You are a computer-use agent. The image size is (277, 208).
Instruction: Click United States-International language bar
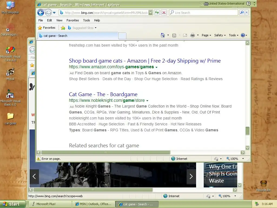pyautogui.click(x=224, y=4)
